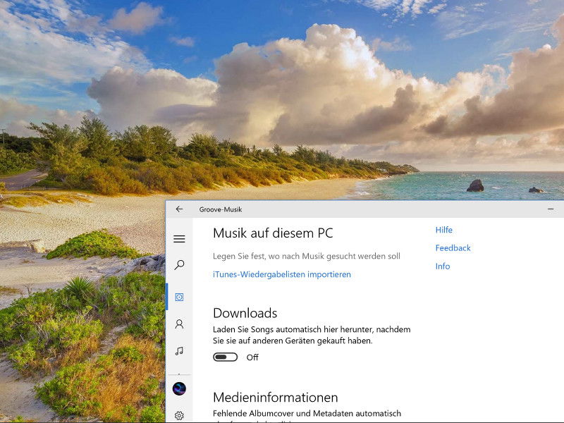Go back with the arrow in Groove-Musik
This screenshot has height=423, width=564.
(x=179, y=209)
